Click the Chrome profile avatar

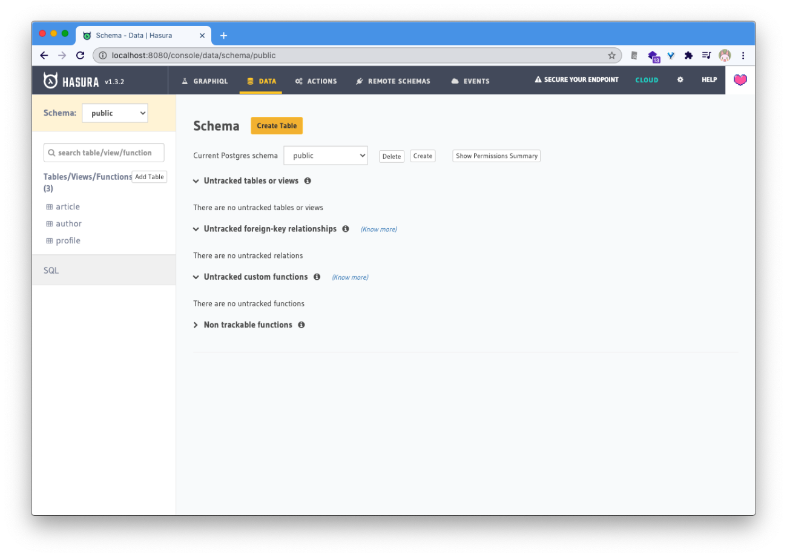(x=725, y=55)
